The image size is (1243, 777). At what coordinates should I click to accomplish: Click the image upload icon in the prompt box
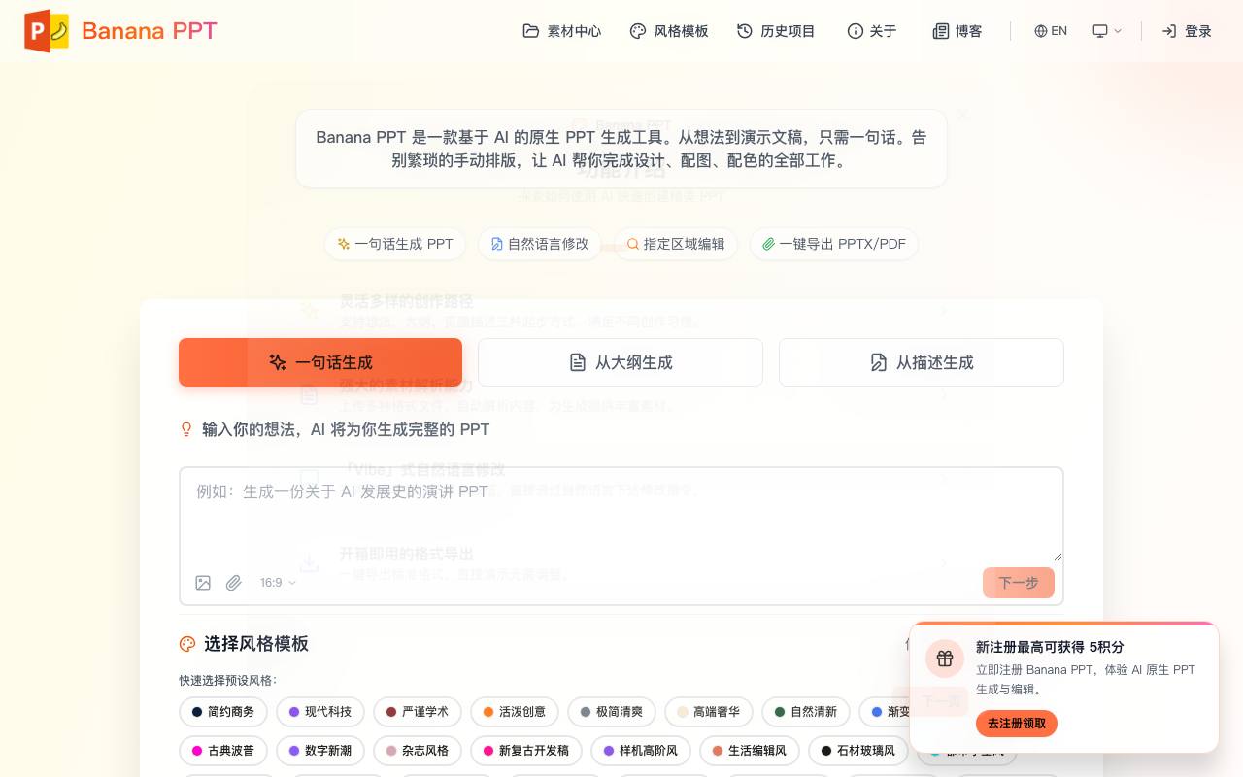[x=203, y=583]
